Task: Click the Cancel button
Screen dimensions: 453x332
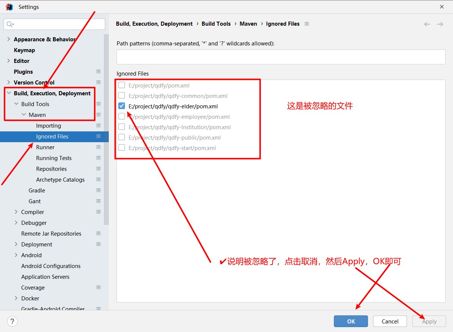Action: [390, 321]
